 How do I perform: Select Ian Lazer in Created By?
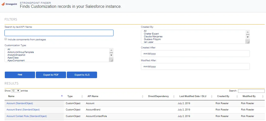pyautogui.click(x=149, y=42)
